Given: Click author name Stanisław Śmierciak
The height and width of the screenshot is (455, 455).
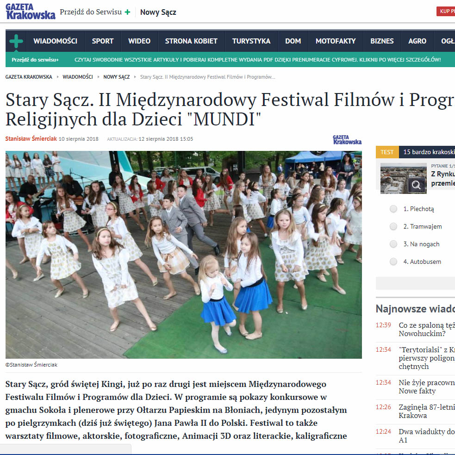Looking at the screenshot, I should pos(31,139).
